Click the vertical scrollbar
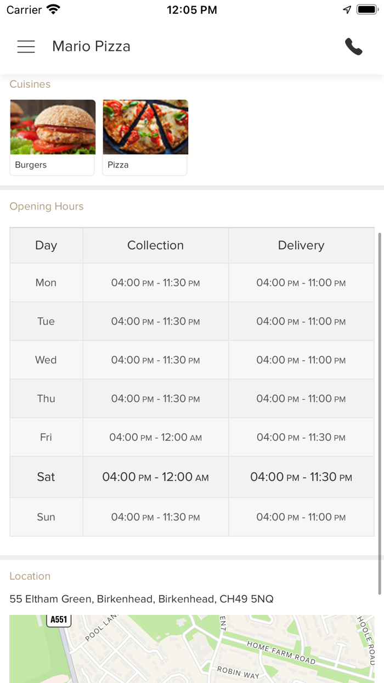 pos(379,412)
